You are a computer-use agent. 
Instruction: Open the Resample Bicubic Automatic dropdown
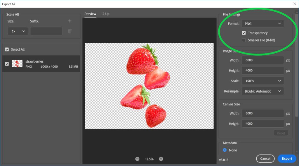tap(263, 91)
